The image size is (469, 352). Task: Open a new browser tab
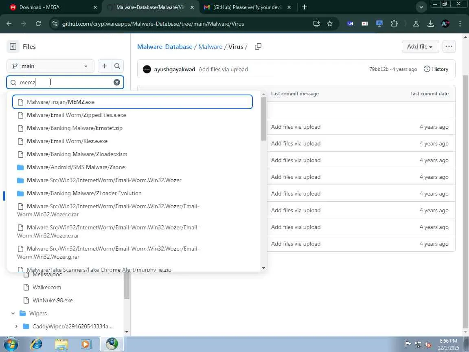pyautogui.click(x=305, y=7)
